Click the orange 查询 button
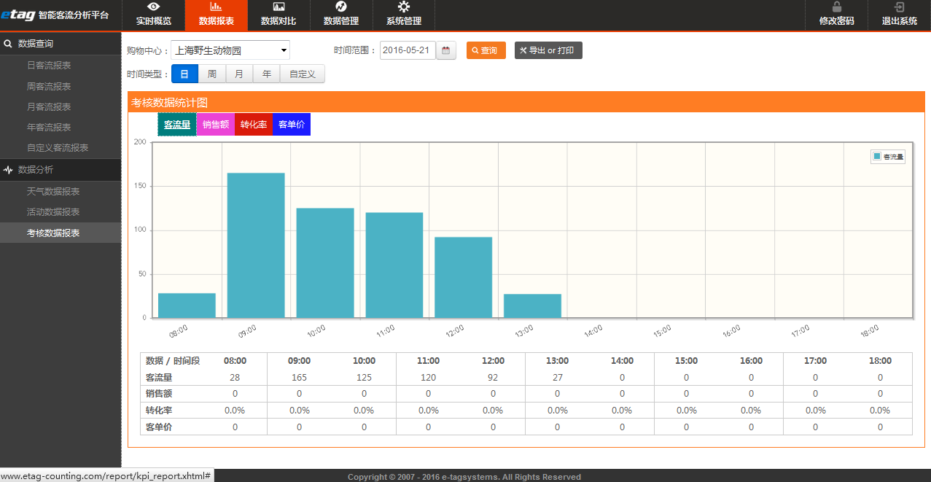This screenshot has height=482, width=931. click(486, 50)
